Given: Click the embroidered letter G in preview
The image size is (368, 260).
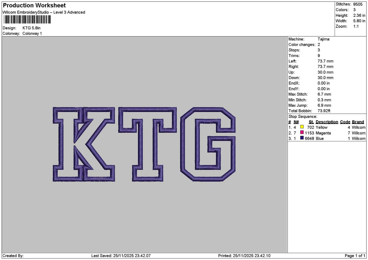Looking at the screenshot, I should coord(208,144).
